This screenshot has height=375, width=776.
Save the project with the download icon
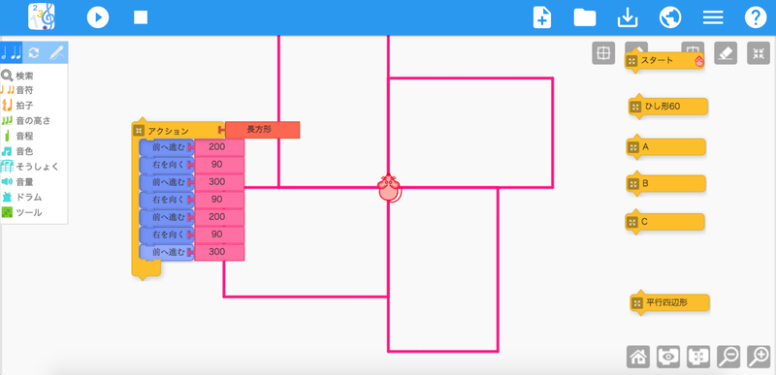[628, 17]
